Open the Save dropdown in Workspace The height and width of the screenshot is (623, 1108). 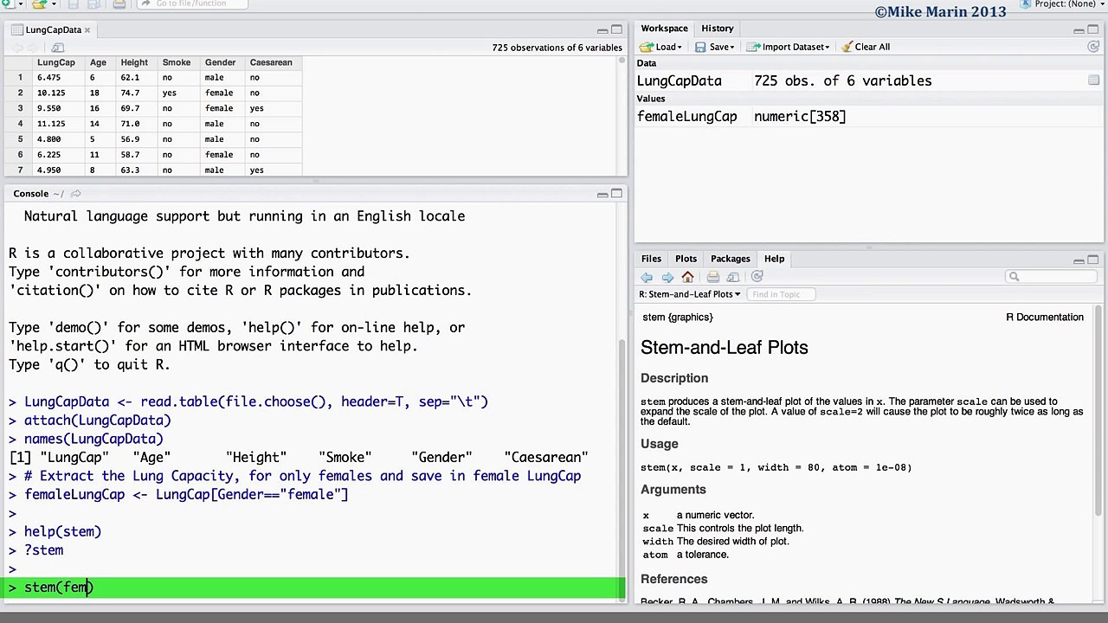point(715,47)
